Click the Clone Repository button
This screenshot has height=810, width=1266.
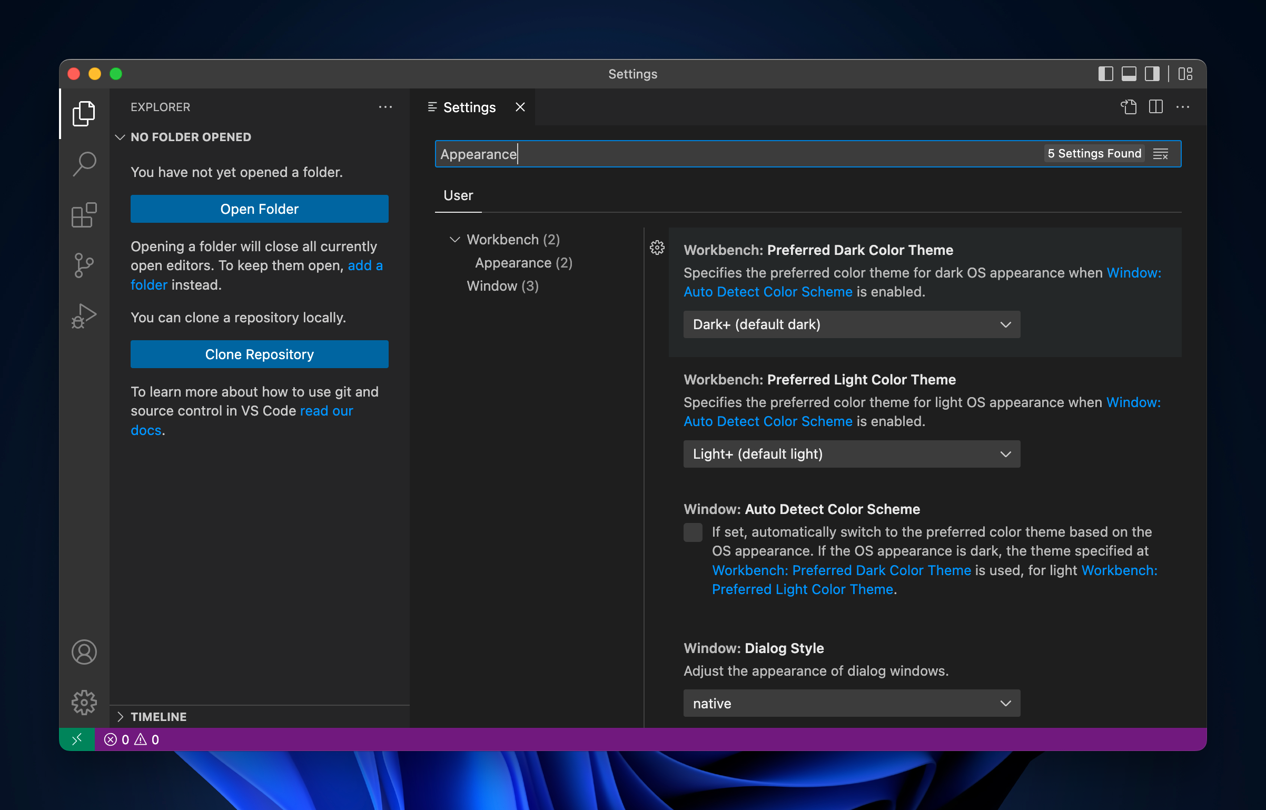[x=259, y=354]
